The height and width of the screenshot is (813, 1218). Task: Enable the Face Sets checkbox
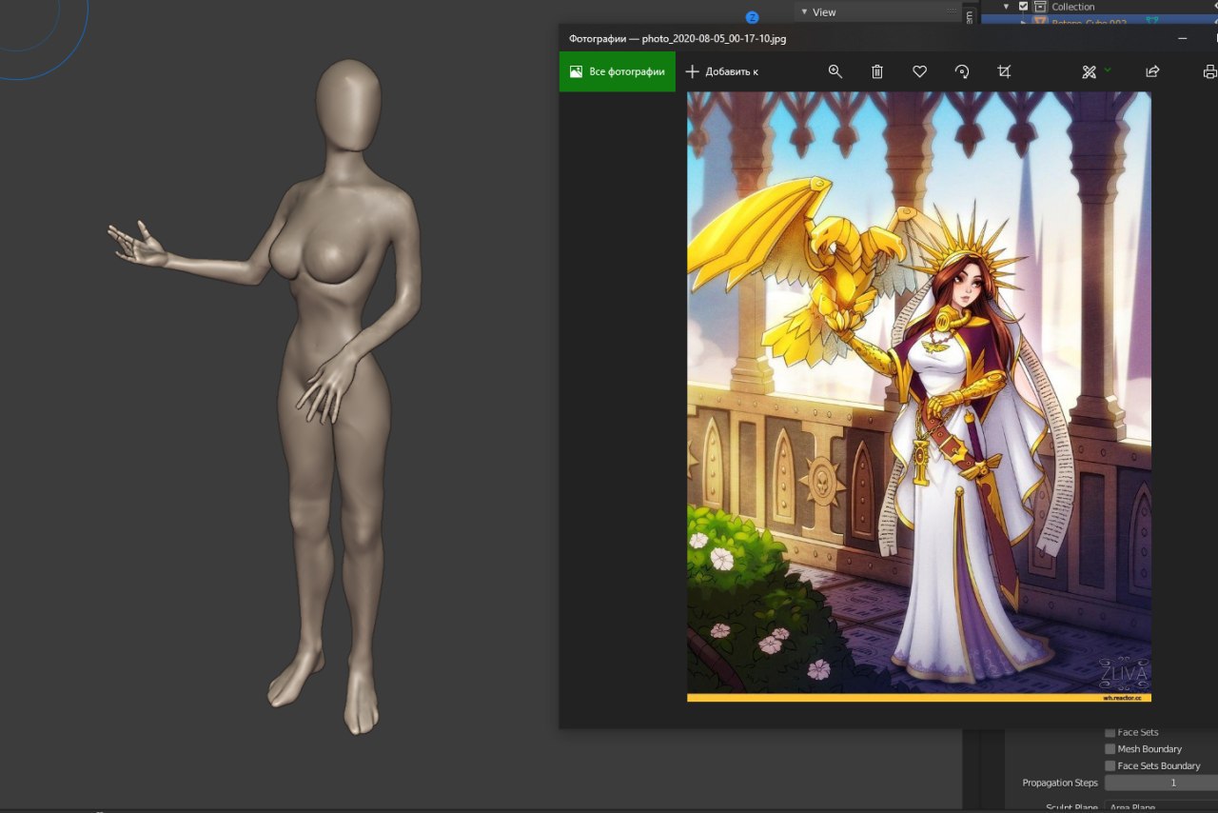[1110, 732]
